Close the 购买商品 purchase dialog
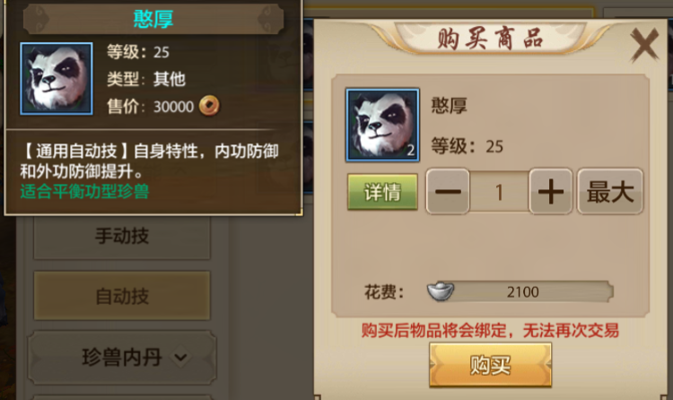 (643, 45)
